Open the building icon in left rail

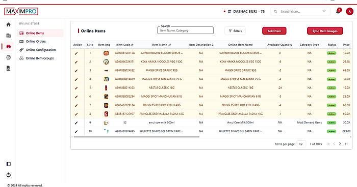click(9, 36)
